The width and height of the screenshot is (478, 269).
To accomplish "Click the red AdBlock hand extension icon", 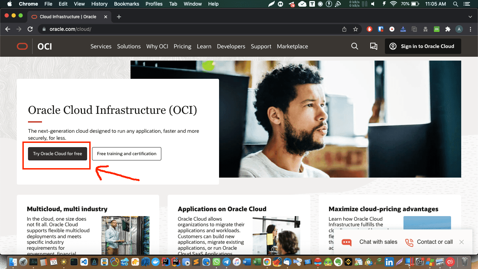I will pos(370,29).
